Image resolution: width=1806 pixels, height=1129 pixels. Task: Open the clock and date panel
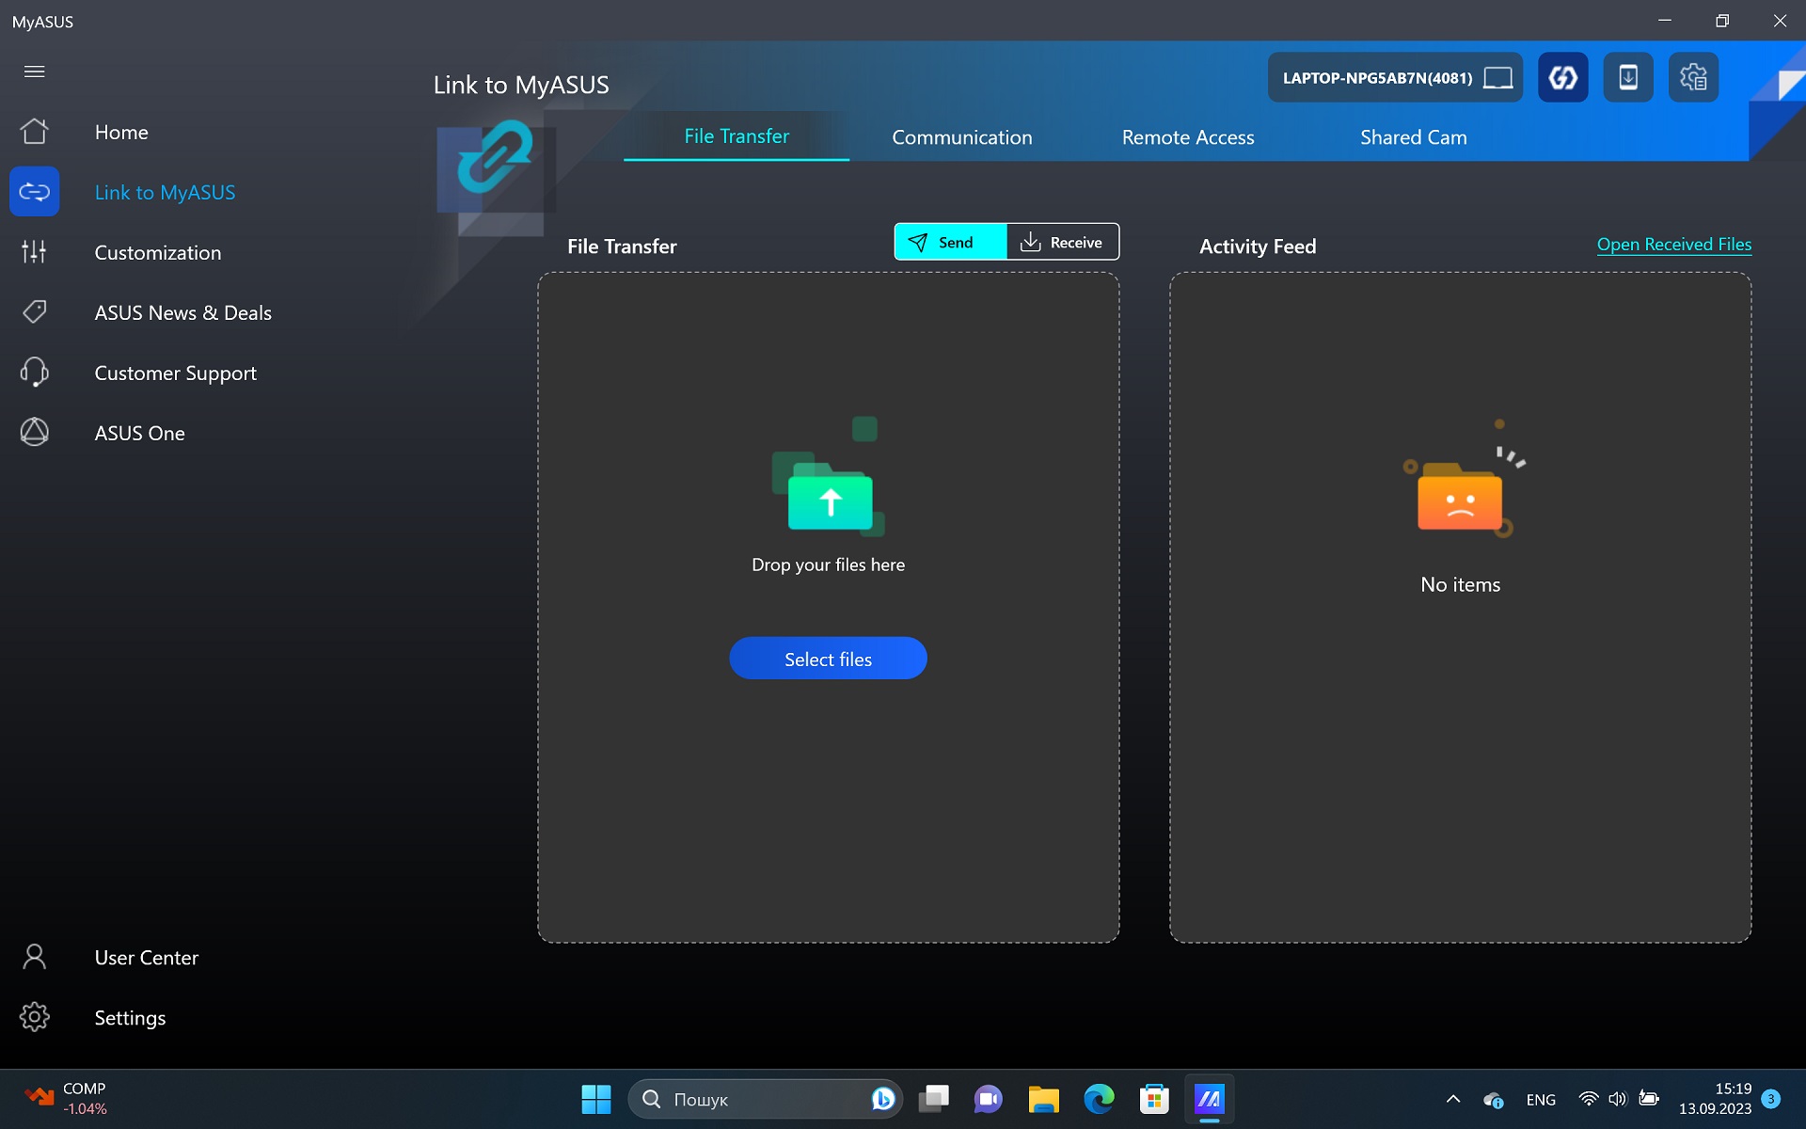tap(1715, 1099)
